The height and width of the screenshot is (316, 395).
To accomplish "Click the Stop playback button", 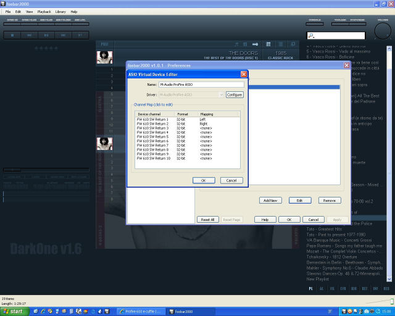I will [12, 35].
